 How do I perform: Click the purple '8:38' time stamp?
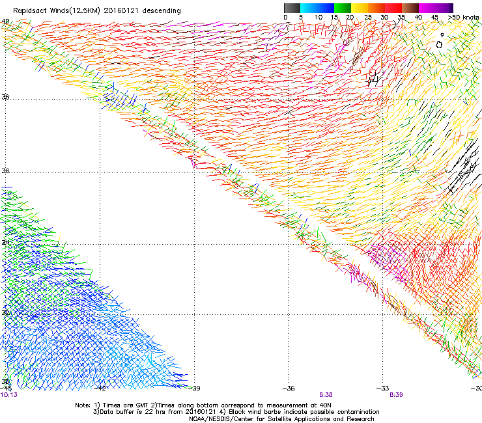click(x=326, y=395)
